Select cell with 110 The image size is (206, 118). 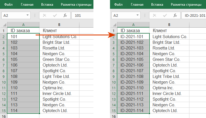(23, 88)
